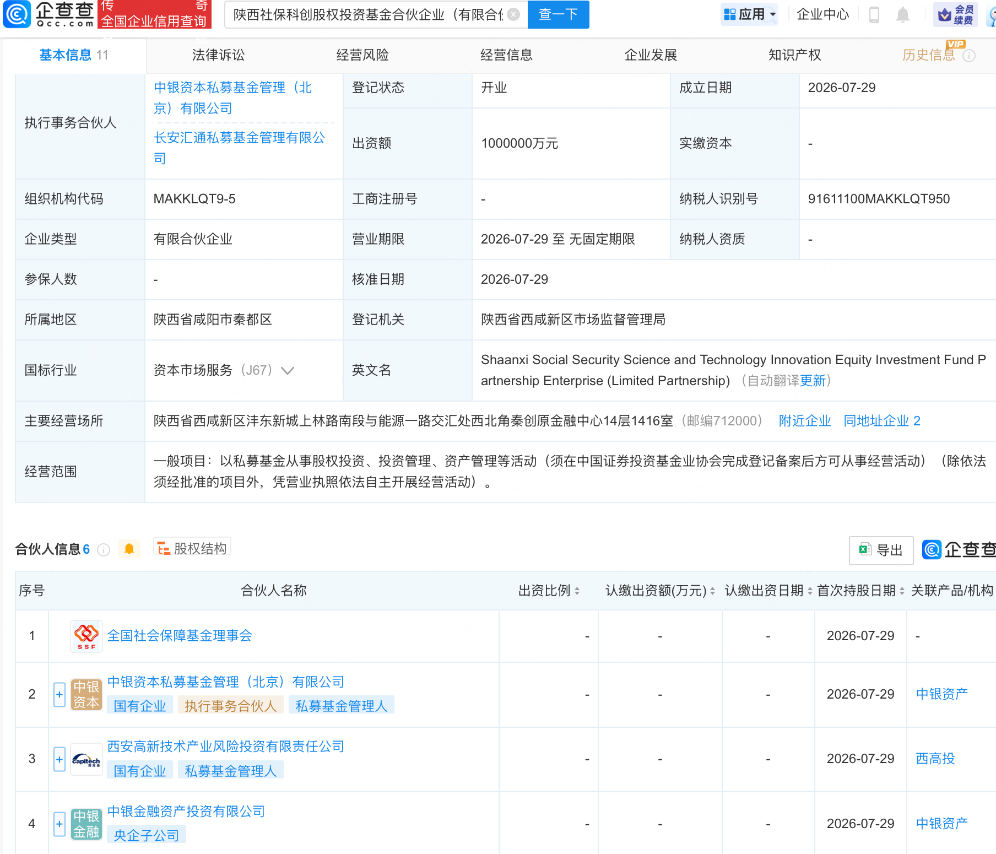The height and width of the screenshot is (854, 996).
Task: Open the Capitech company logo
Action: (86, 759)
